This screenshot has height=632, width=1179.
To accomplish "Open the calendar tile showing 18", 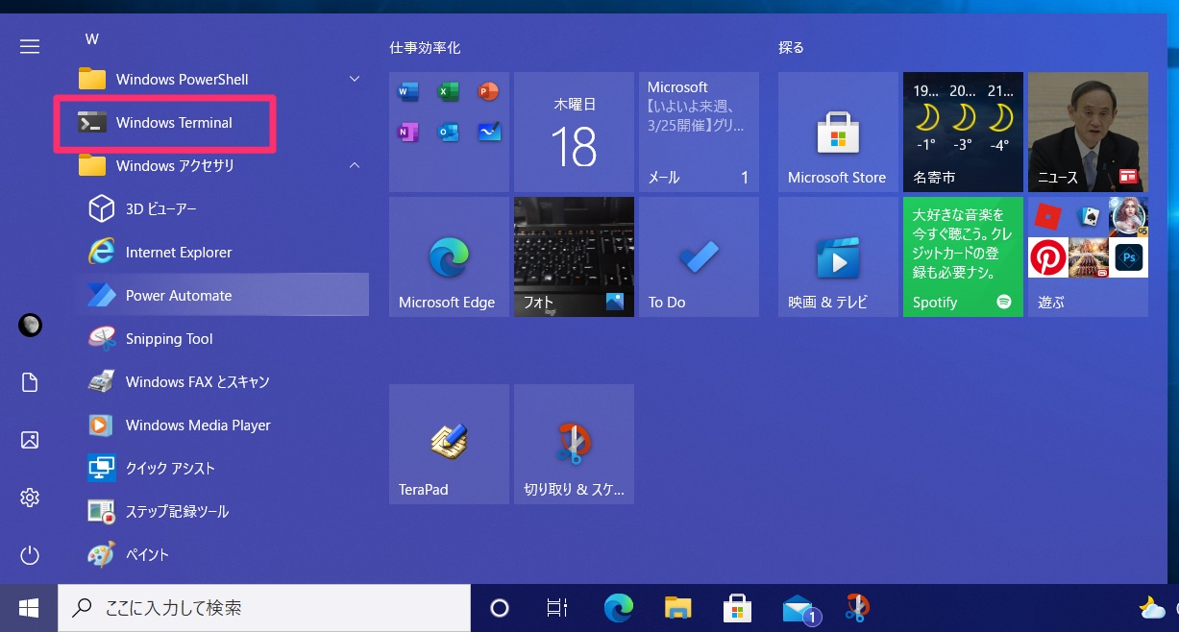I will 574,132.
